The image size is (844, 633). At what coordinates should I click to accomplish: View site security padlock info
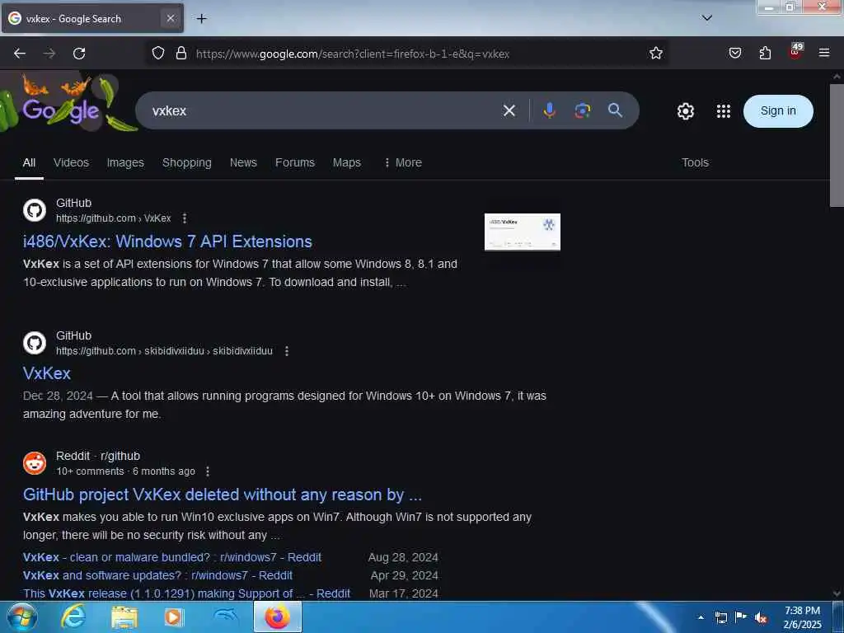(x=181, y=54)
